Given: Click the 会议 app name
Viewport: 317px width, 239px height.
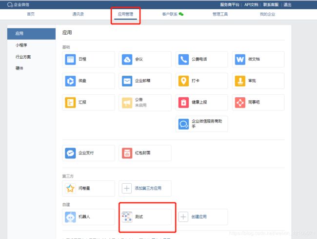Looking at the screenshot, I should 139,59.
